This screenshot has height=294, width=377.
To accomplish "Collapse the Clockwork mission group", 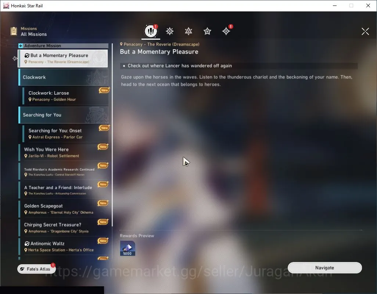I will coord(64,77).
